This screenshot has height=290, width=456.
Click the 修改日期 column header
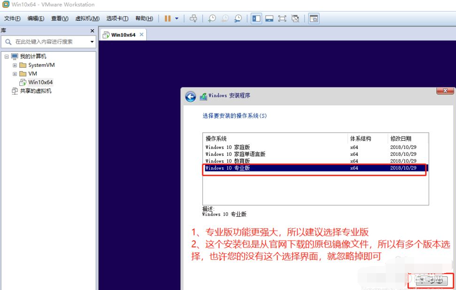tap(408, 139)
